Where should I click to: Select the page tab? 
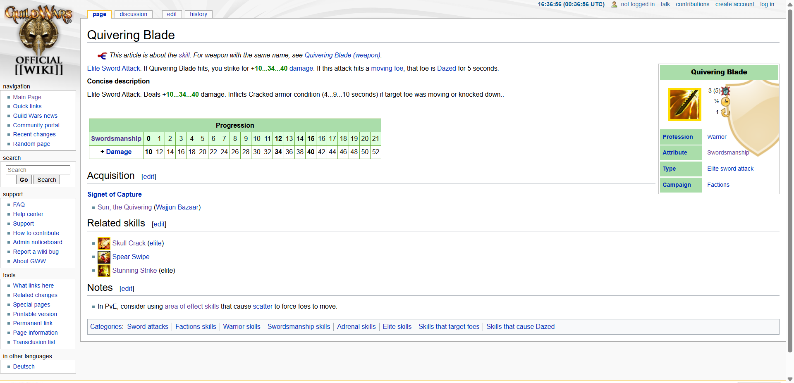99,14
